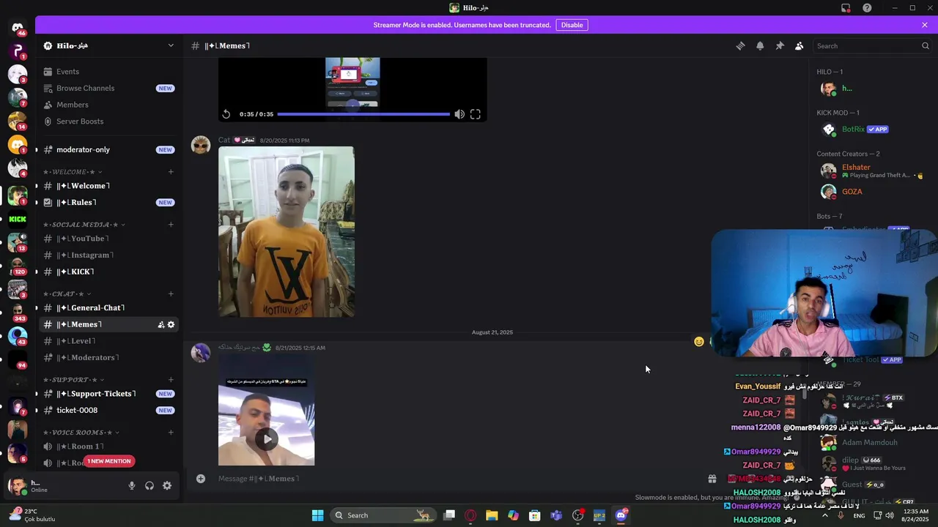Open Opera browser from the taskbar
938x527 pixels.
coord(470,515)
